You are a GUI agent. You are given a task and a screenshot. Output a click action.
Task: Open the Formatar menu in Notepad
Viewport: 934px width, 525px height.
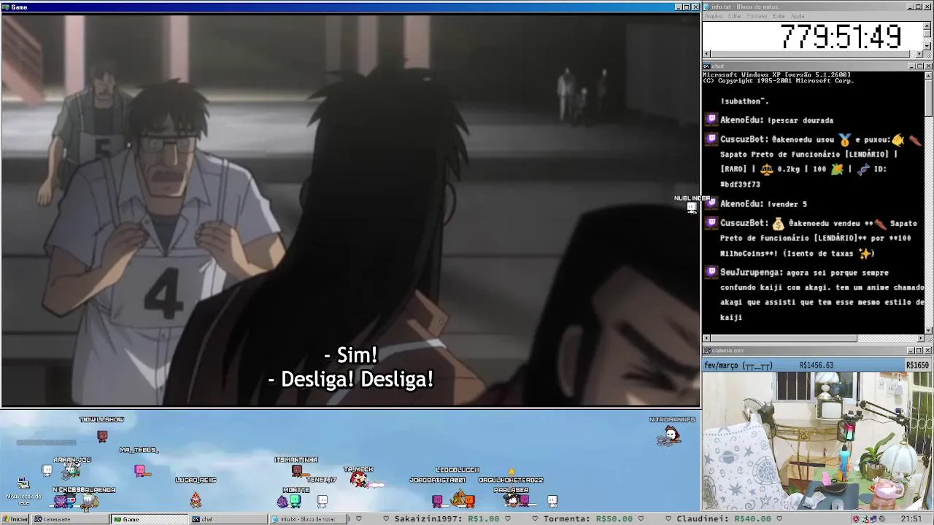tap(757, 16)
